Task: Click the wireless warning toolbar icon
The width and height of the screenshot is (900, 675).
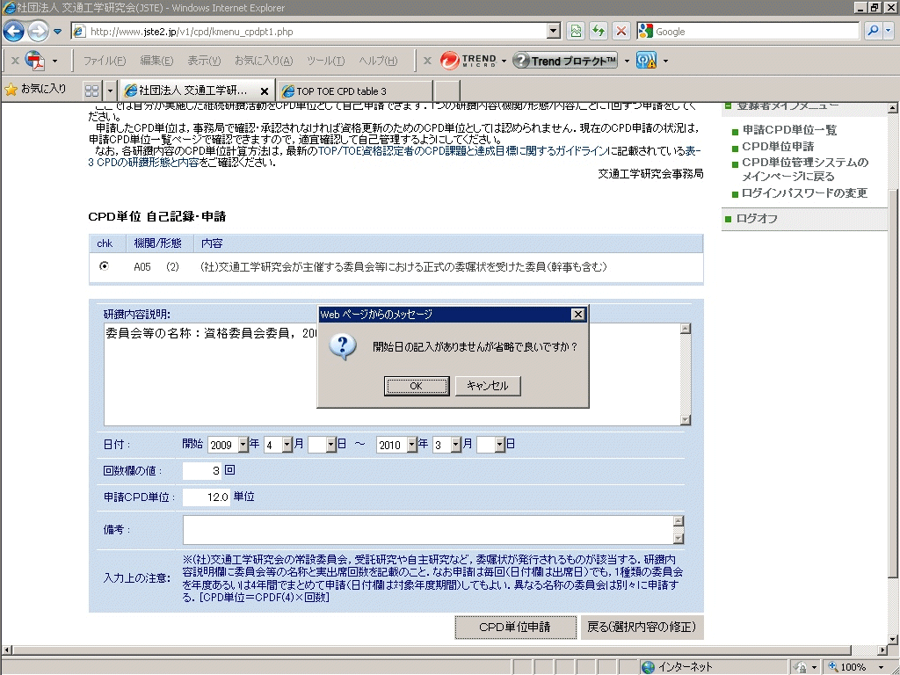Action: 646,61
